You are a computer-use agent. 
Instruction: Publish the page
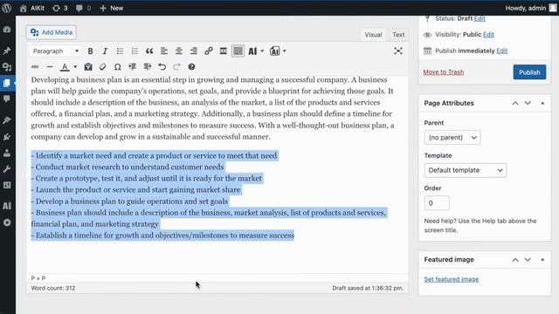point(529,72)
